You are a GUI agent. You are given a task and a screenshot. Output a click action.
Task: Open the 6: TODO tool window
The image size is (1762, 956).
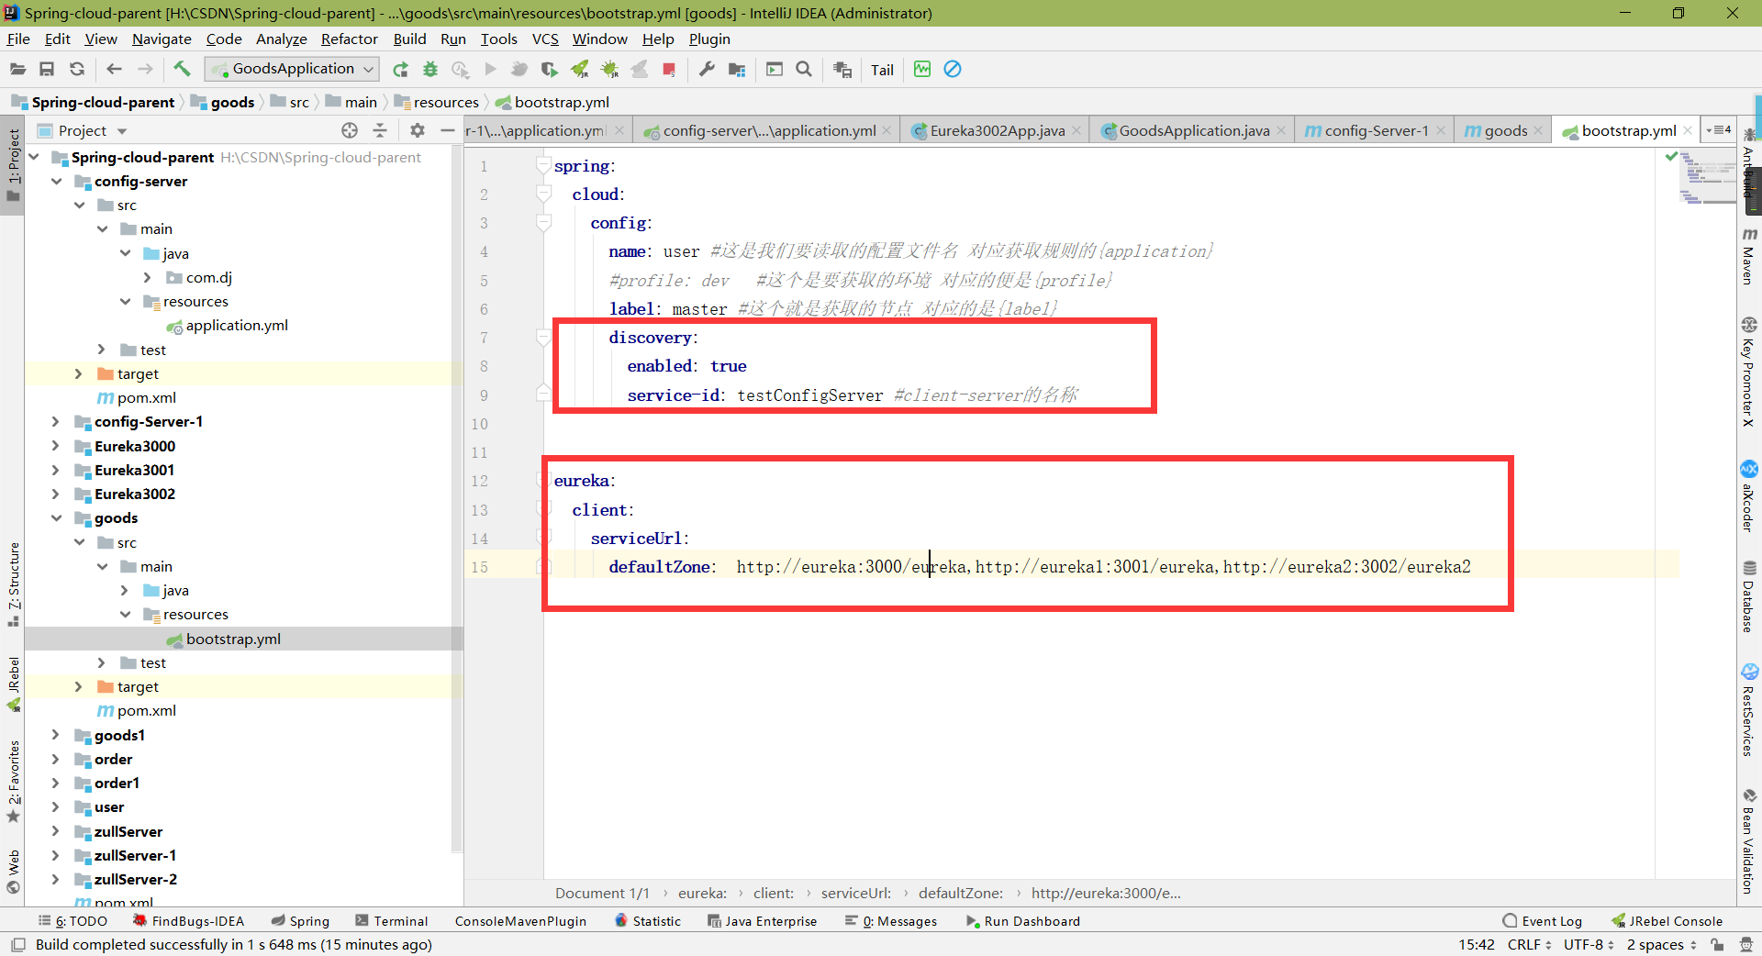[73, 921]
